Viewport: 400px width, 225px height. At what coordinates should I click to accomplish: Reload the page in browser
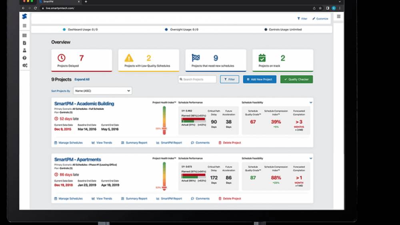[x=35, y=8]
